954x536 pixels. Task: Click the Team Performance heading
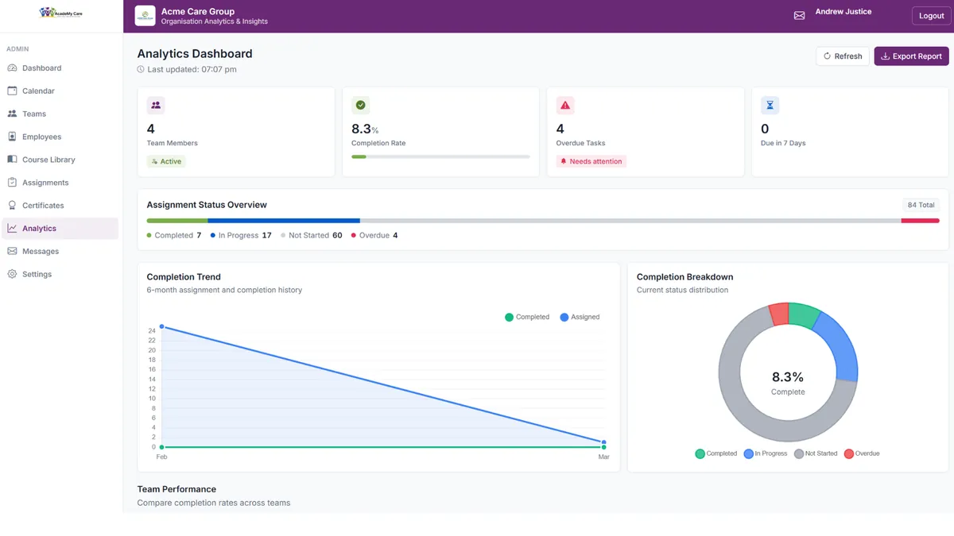point(176,489)
